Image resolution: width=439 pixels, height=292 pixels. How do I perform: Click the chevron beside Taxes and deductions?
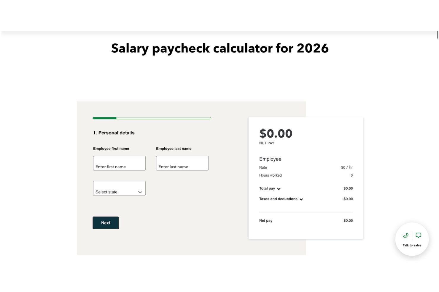point(301,199)
